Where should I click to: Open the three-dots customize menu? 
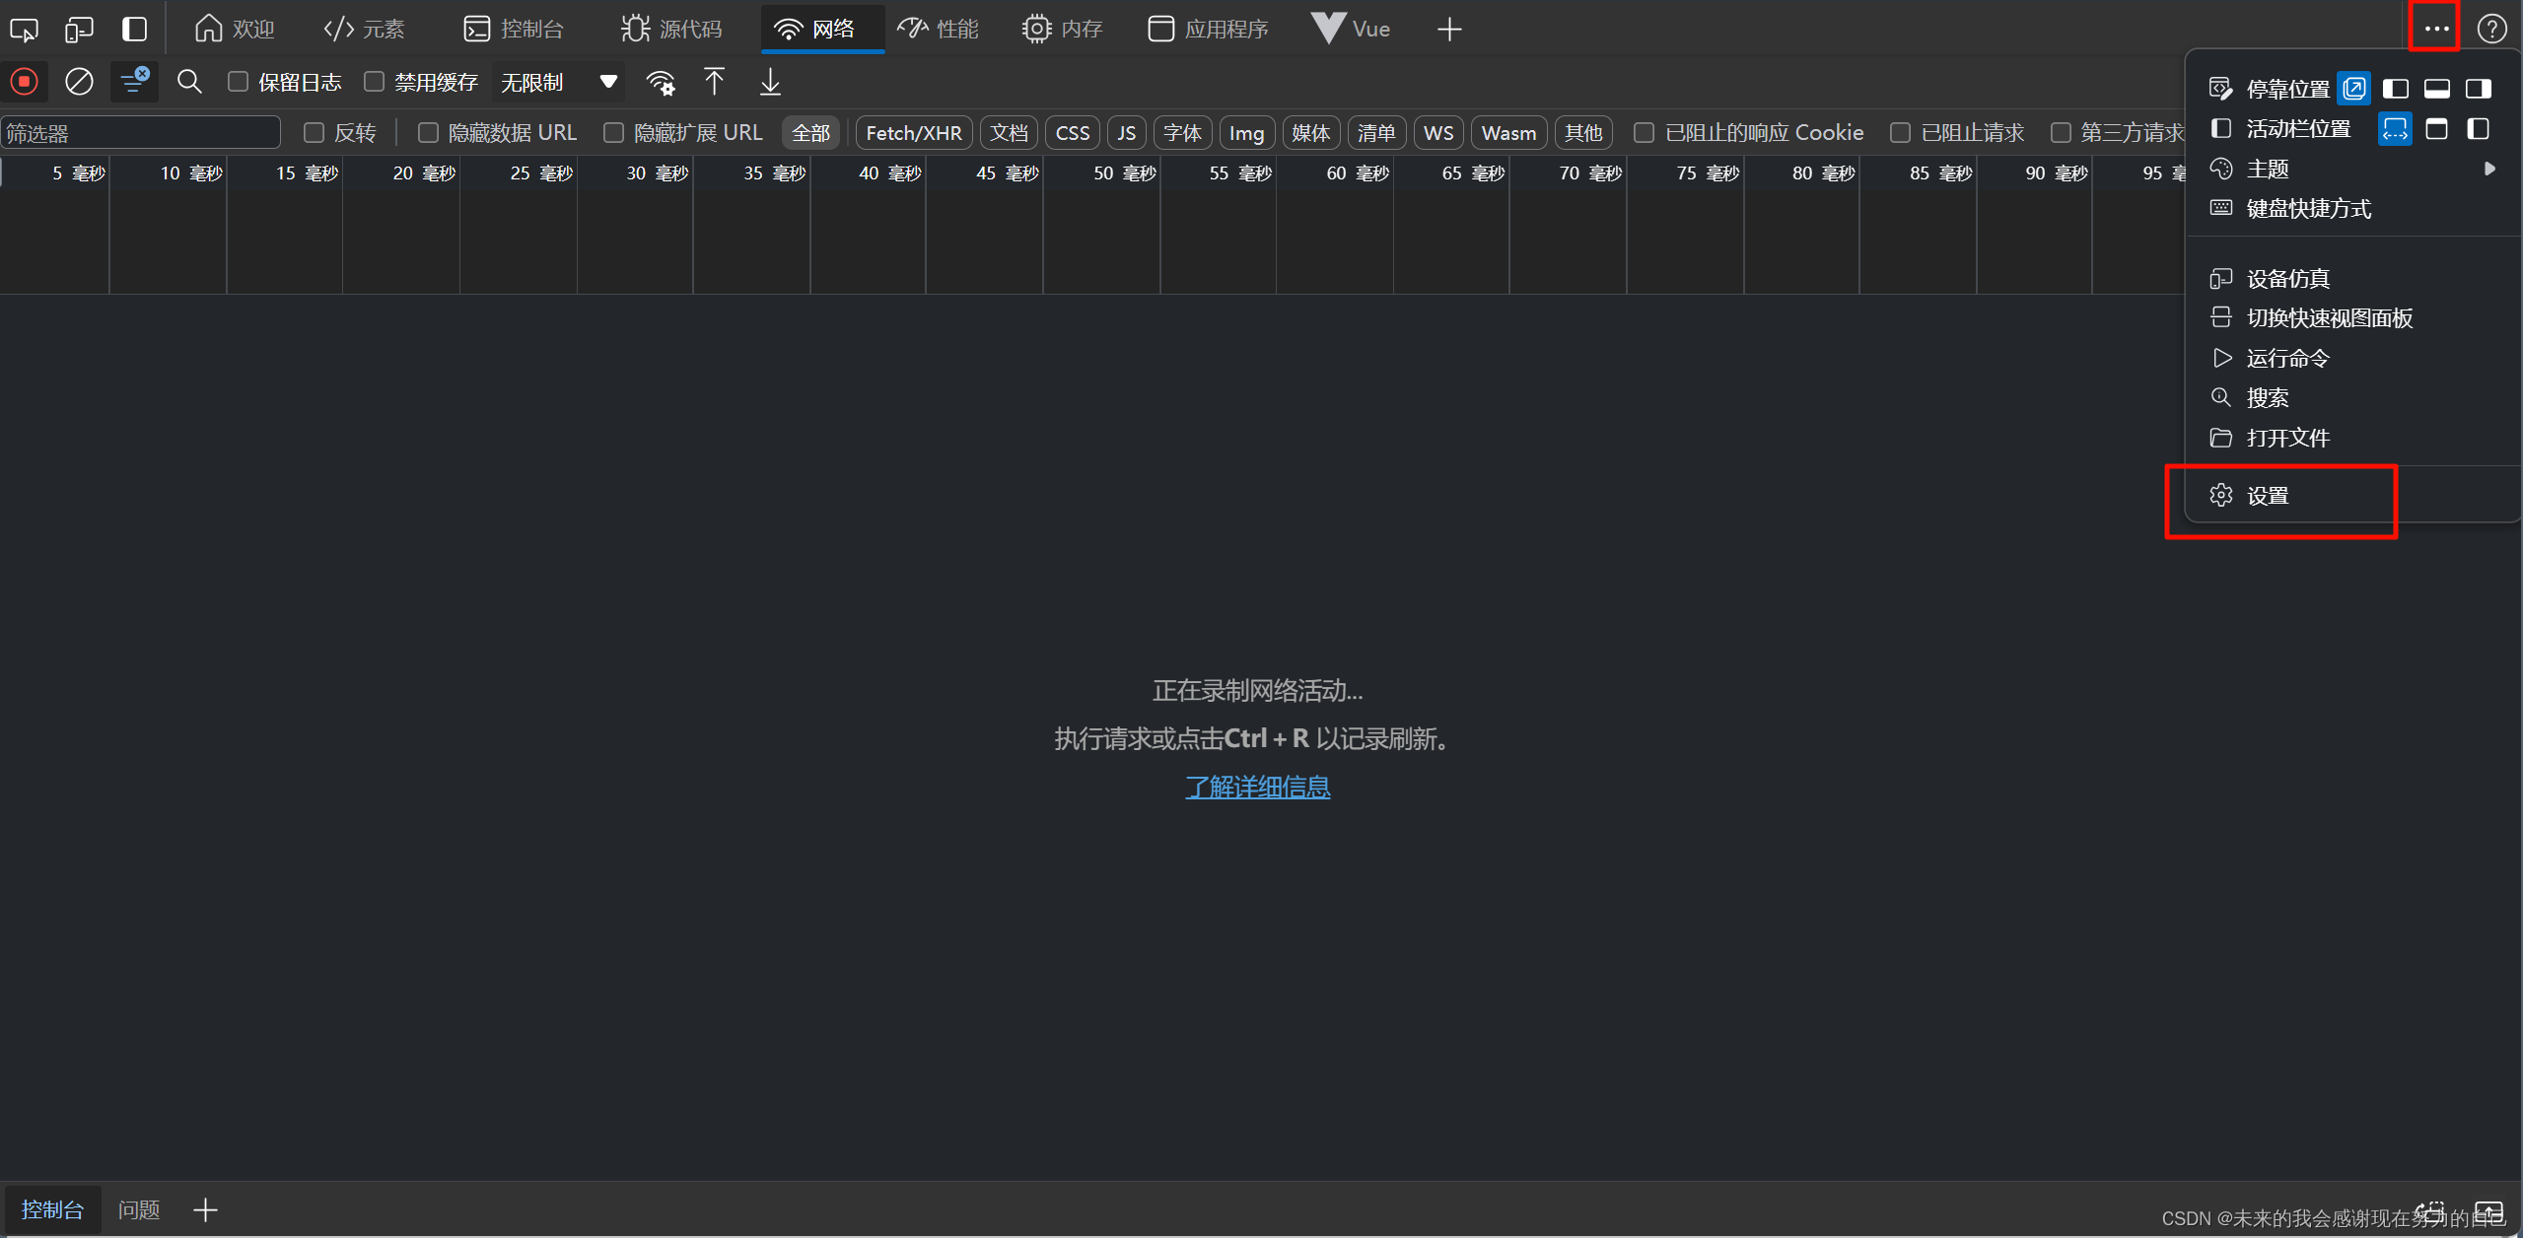tap(2435, 29)
